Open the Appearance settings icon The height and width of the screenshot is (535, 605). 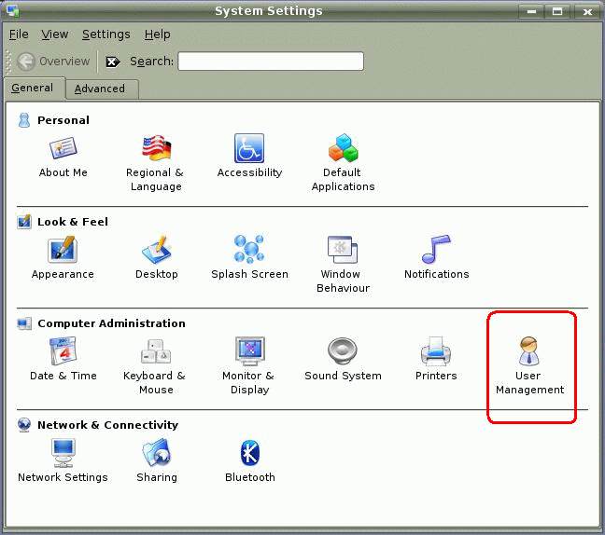pyautogui.click(x=63, y=251)
